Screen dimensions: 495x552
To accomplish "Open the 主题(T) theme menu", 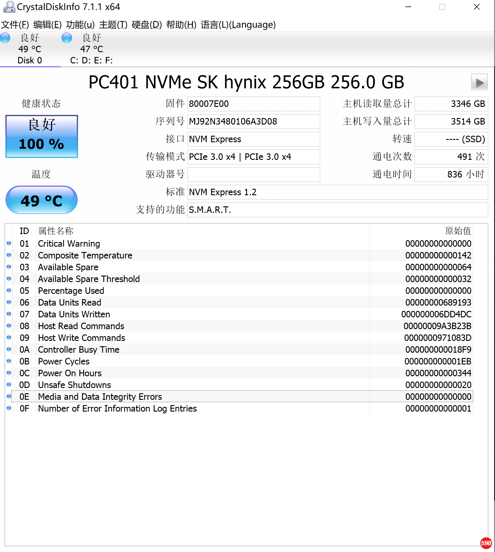I will click(113, 25).
